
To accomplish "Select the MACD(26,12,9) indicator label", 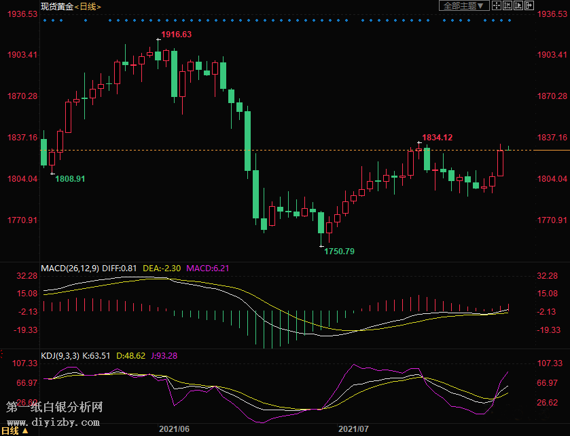I will click(x=70, y=269).
